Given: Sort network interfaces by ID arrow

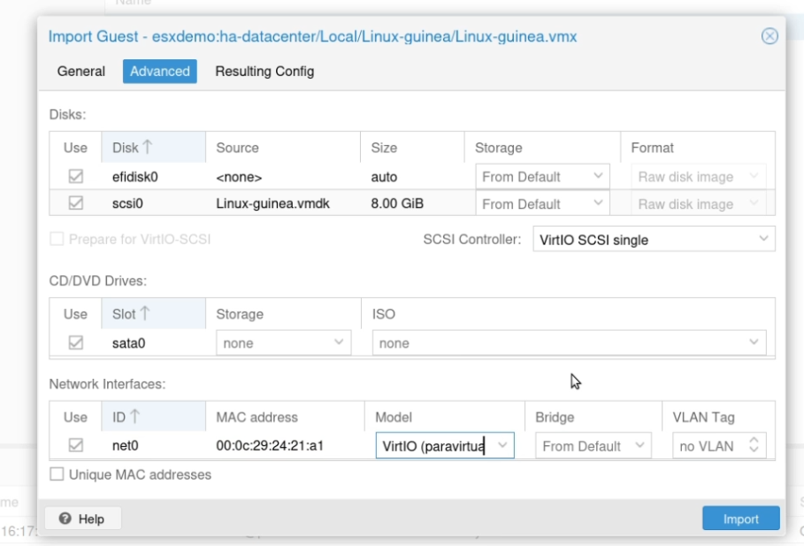Looking at the screenshot, I should click(134, 417).
